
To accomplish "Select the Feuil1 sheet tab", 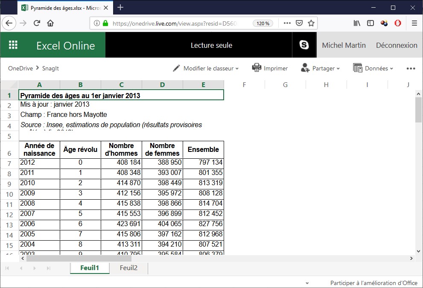I will click(x=90, y=268).
